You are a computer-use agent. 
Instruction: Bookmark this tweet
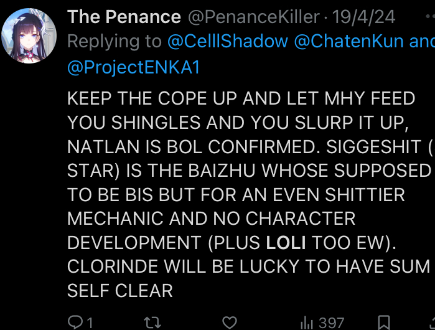(384, 322)
